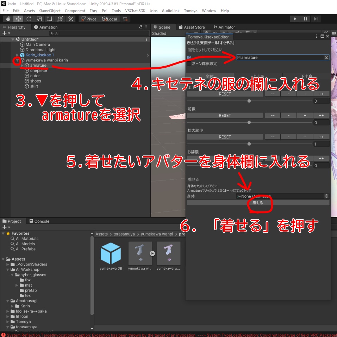The width and height of the screenshot is (337, 337).
Task: Toggle Pivot mode in the toolbar
Action: click(89, 19)
